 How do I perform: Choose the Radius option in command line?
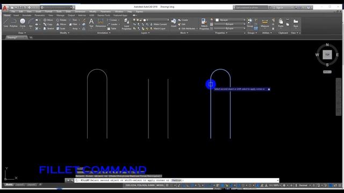click(176, 180)
